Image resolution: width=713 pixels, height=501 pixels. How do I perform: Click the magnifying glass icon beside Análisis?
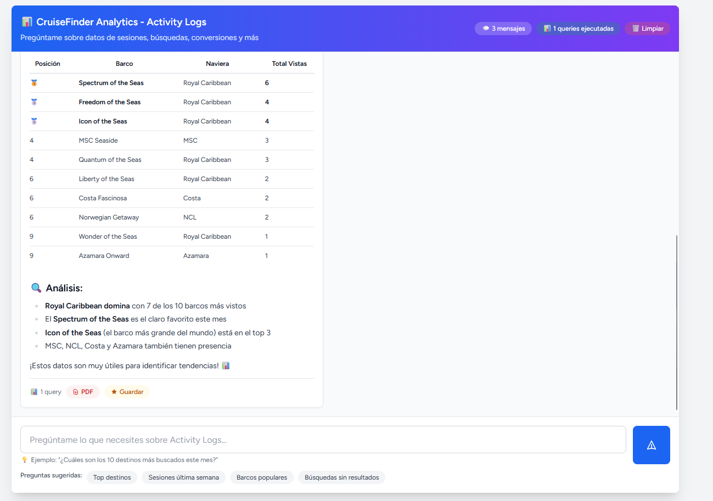tap(36, 287)
